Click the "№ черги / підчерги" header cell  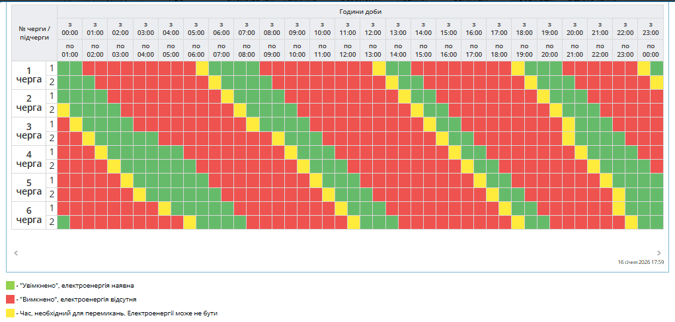34,33
